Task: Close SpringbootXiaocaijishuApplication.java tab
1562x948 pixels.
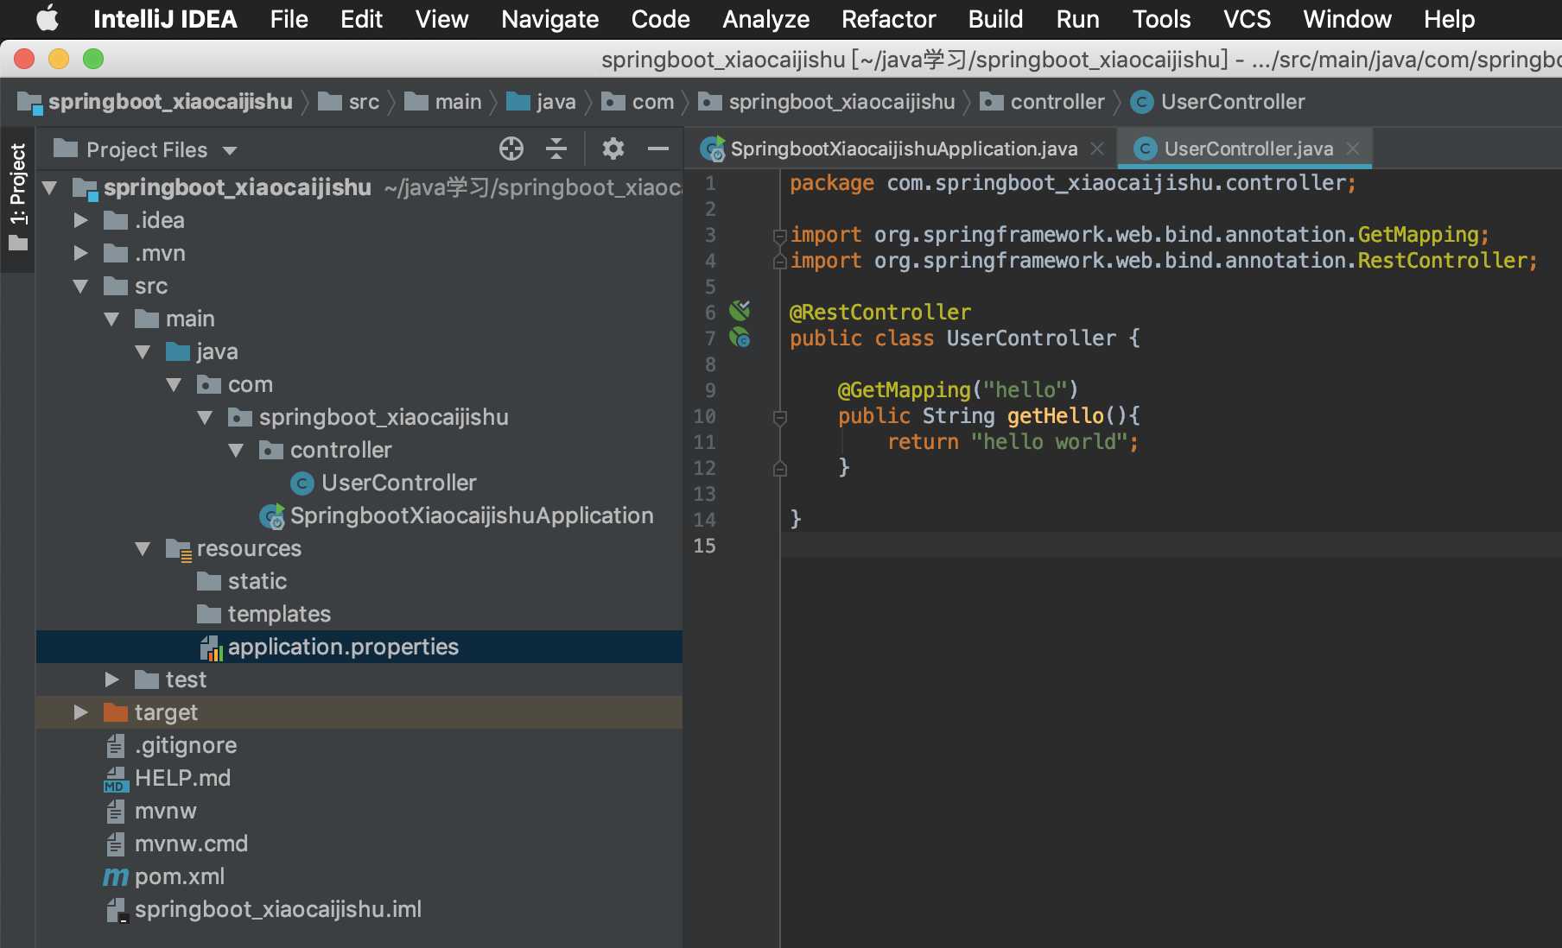Action: coord(1097,149)
